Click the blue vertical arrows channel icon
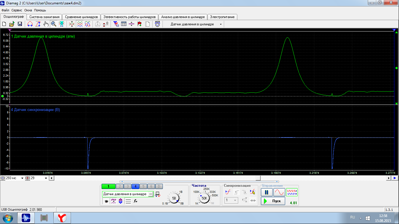Viewport: 399px width, 224px height. 121,201
